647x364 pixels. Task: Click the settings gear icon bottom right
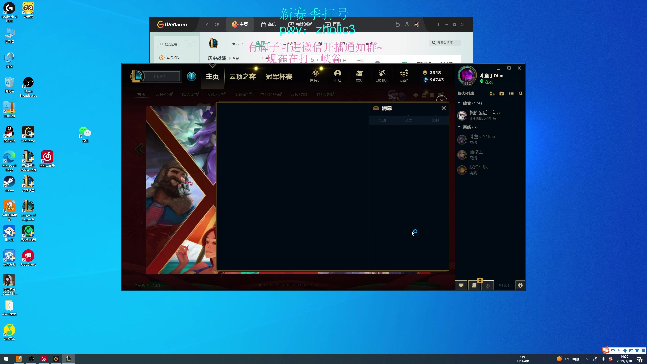click(x=520, y=285)
